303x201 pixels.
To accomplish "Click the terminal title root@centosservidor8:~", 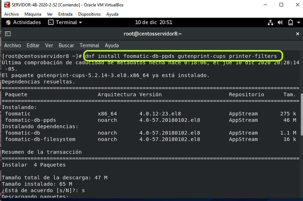I will pyautogui.click(x=153, y=34).
